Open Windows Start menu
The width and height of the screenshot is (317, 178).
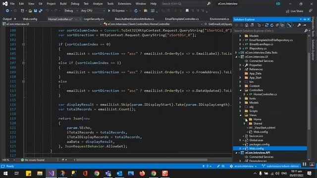(5, 174)
